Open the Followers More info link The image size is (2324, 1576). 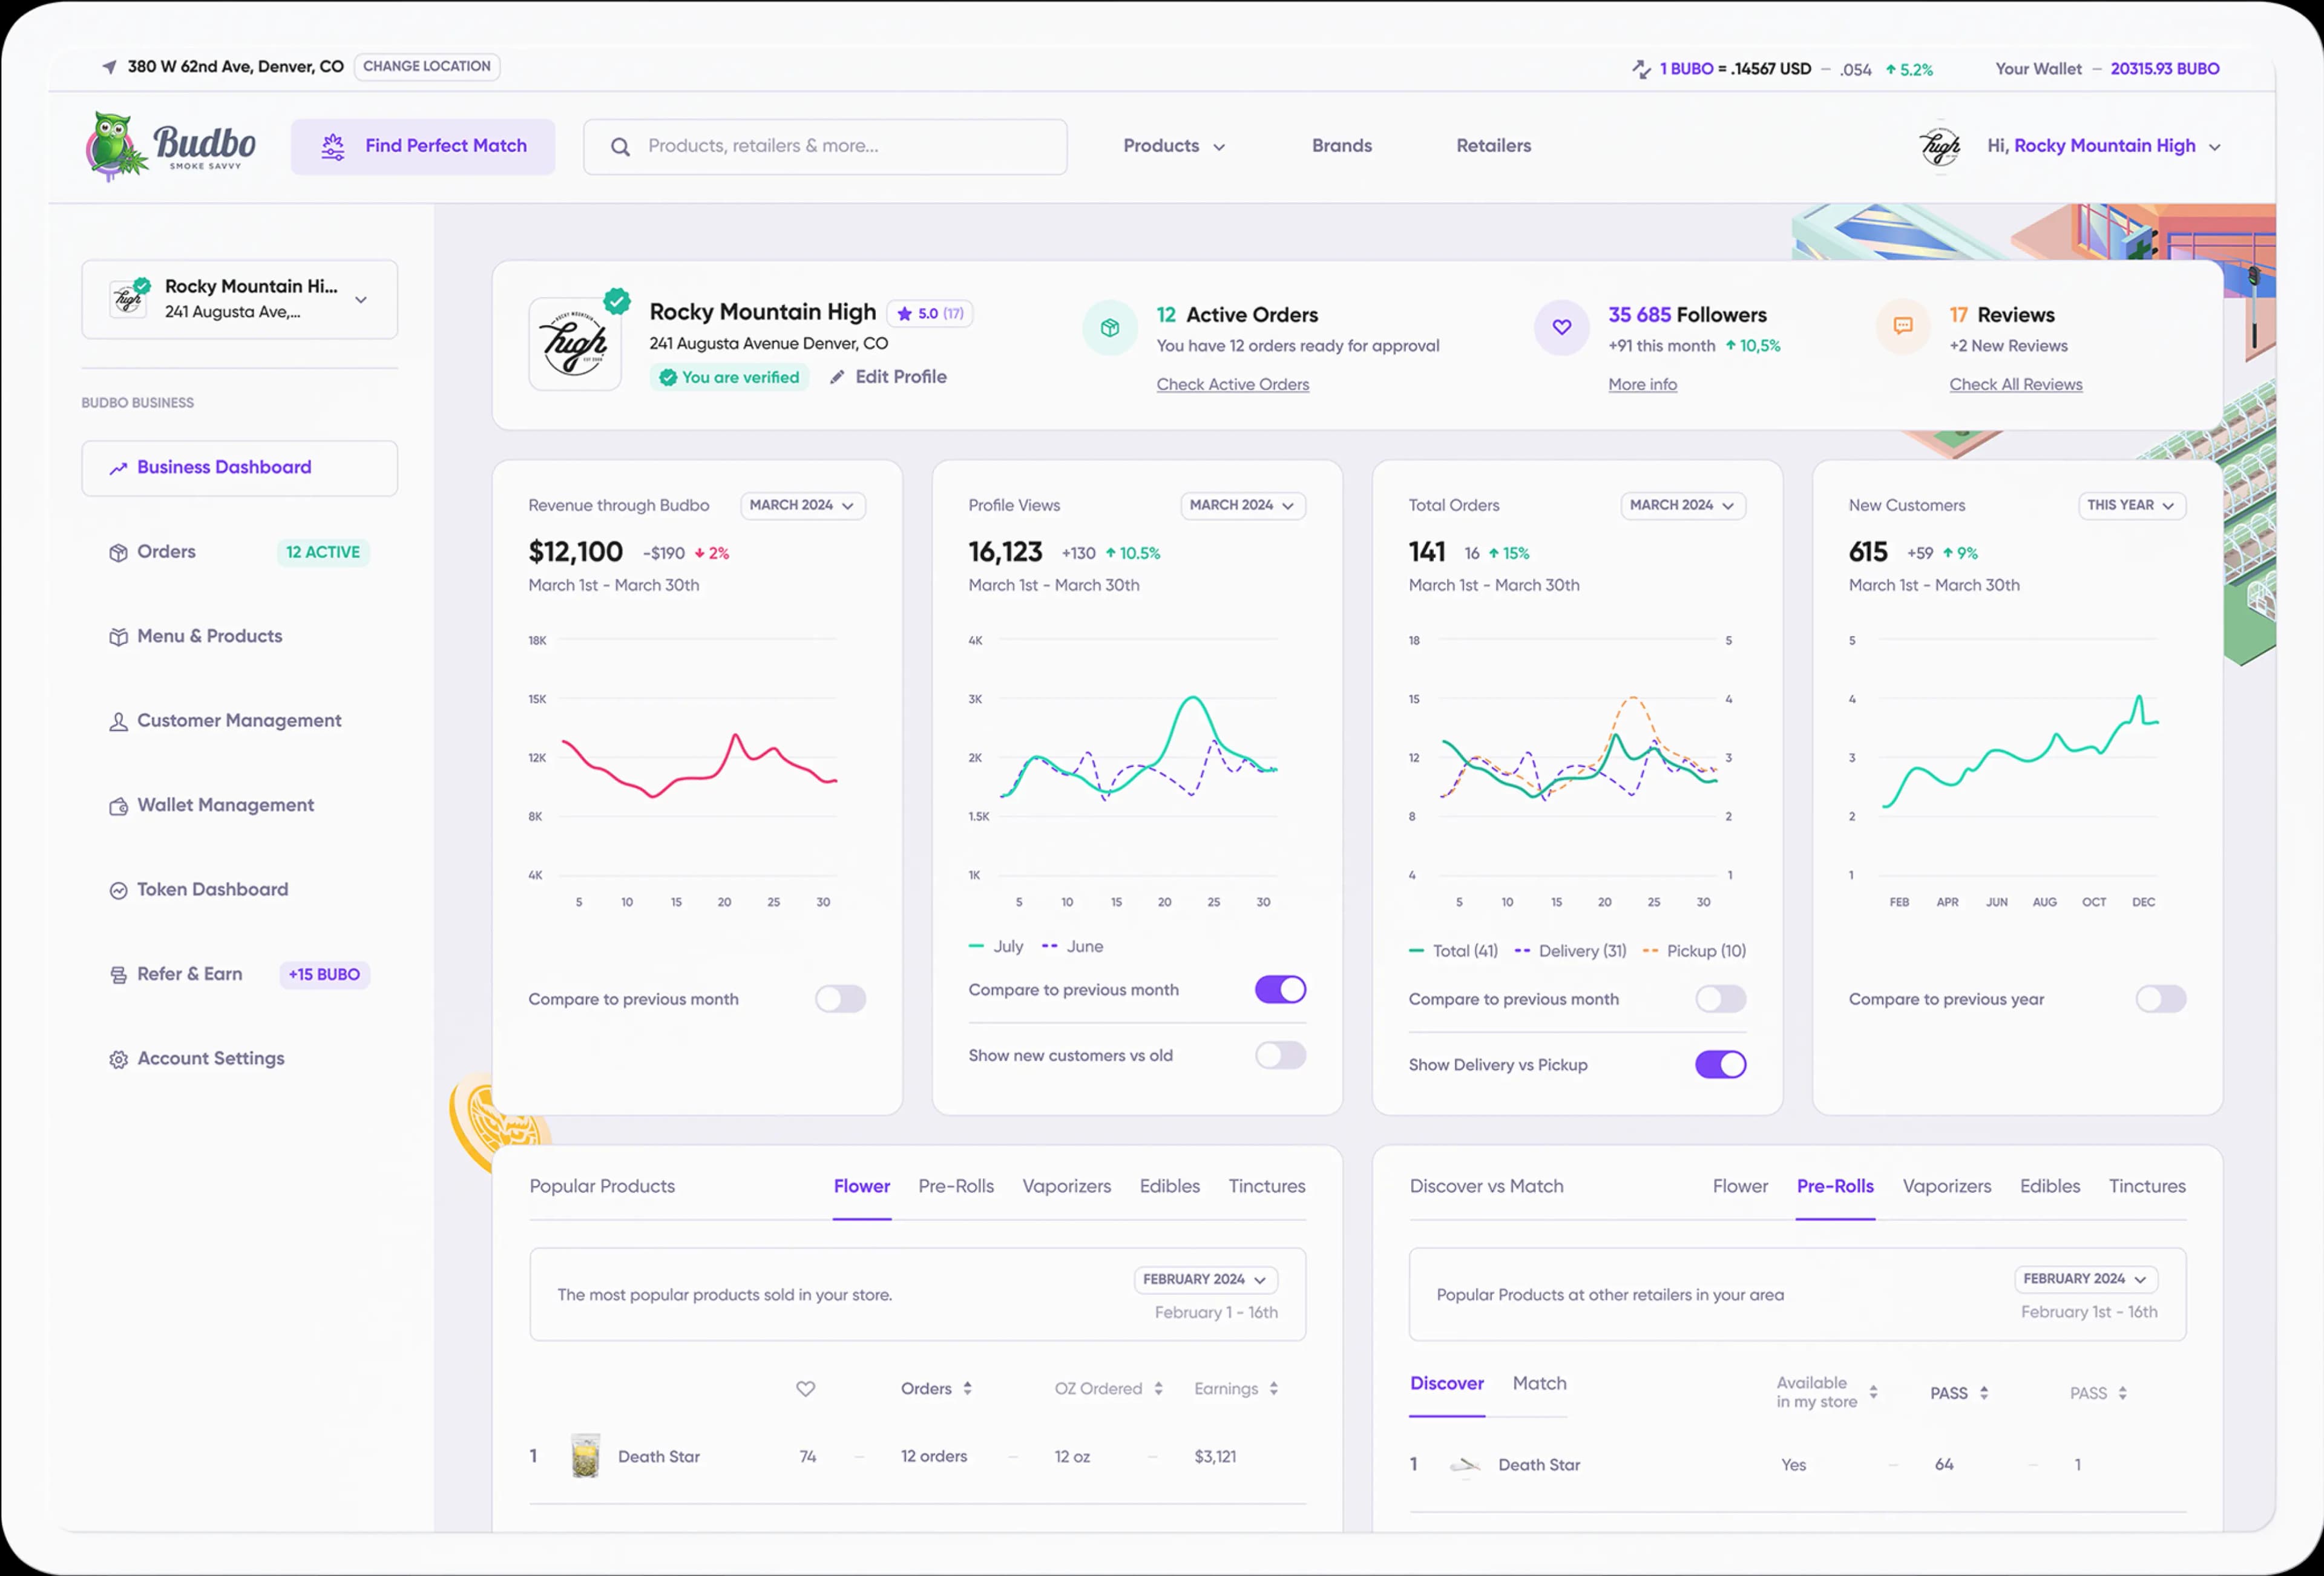pos(1642,385)
